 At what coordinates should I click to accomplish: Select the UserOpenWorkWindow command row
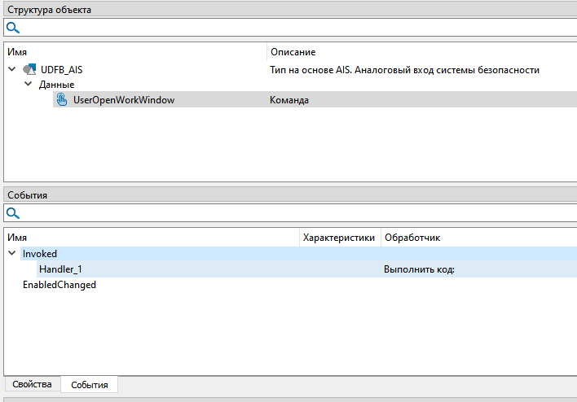(x=124, y=100)
